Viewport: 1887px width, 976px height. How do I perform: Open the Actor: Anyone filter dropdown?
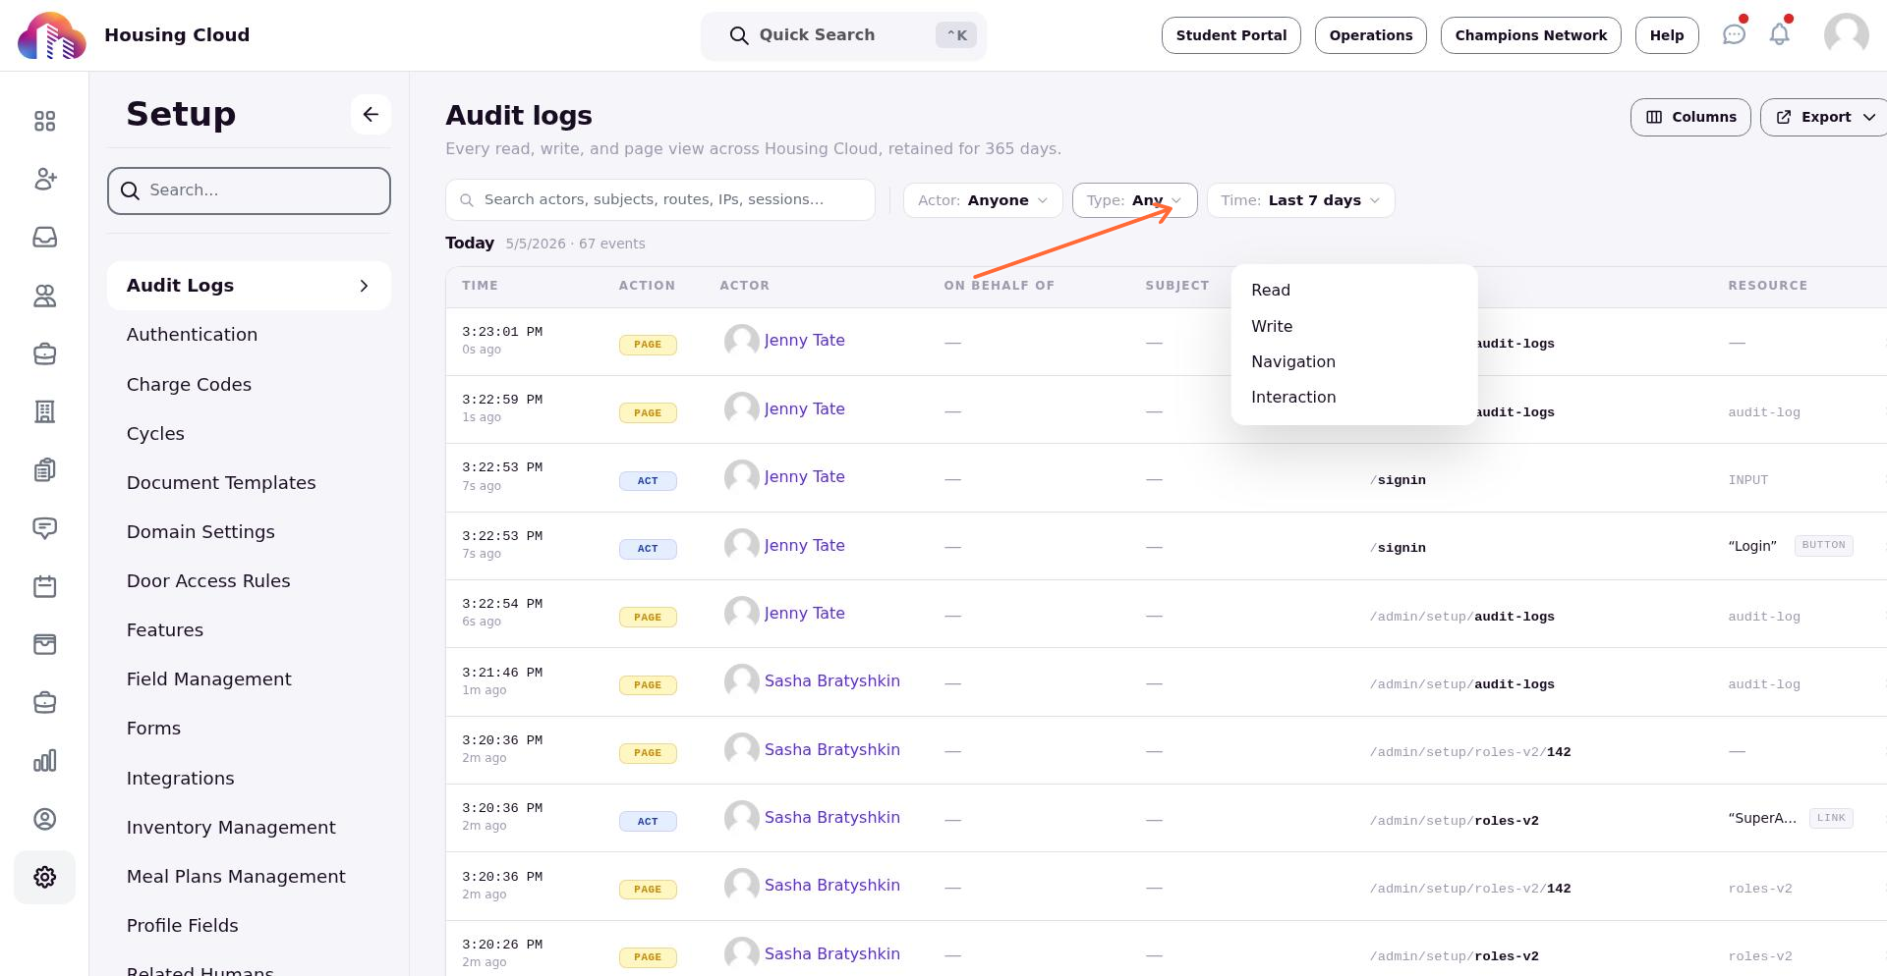[983, 200]
